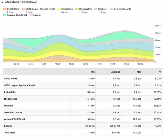Click the InsideSales yellow legend swatch
The height and width of the screenshot is (138, 164).
pyautogui.click(x=59, y=9)
